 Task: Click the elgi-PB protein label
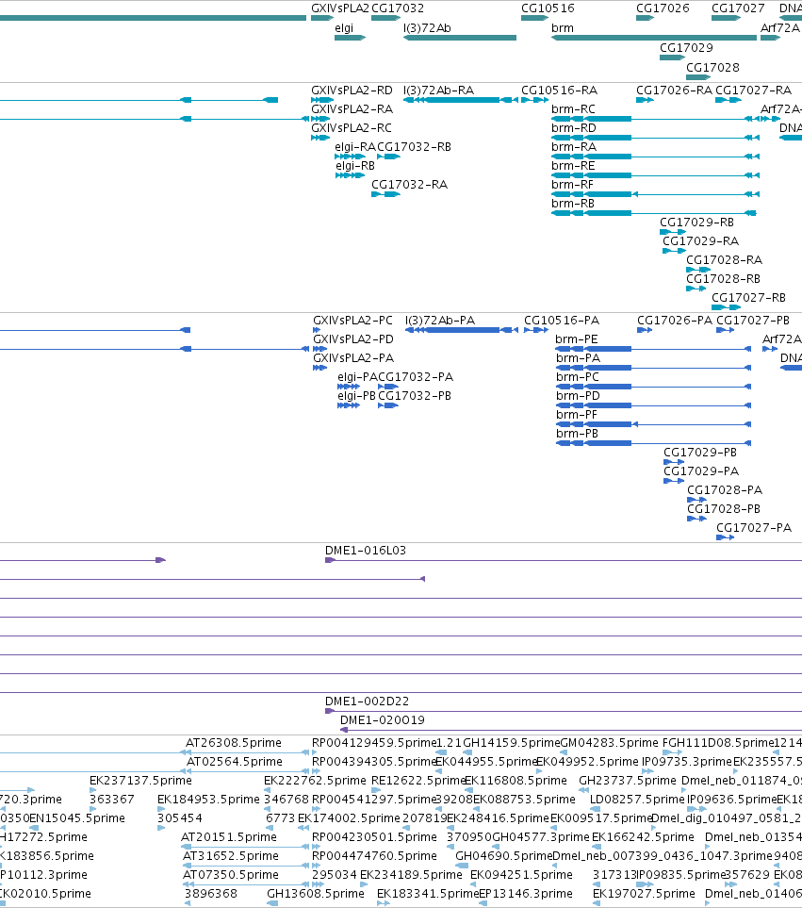[356, 396]
